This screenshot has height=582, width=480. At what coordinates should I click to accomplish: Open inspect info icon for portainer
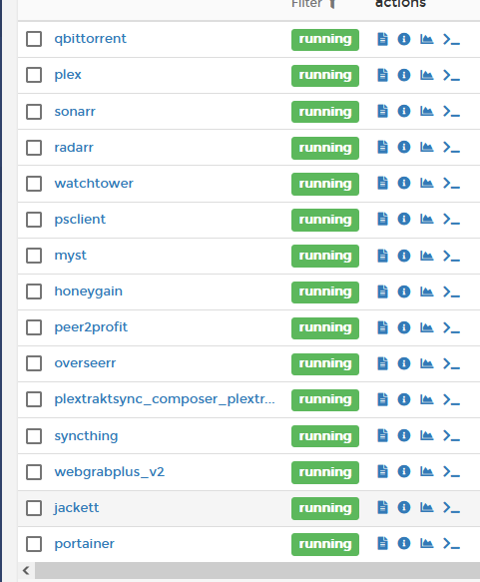click(x=404, y=543)
